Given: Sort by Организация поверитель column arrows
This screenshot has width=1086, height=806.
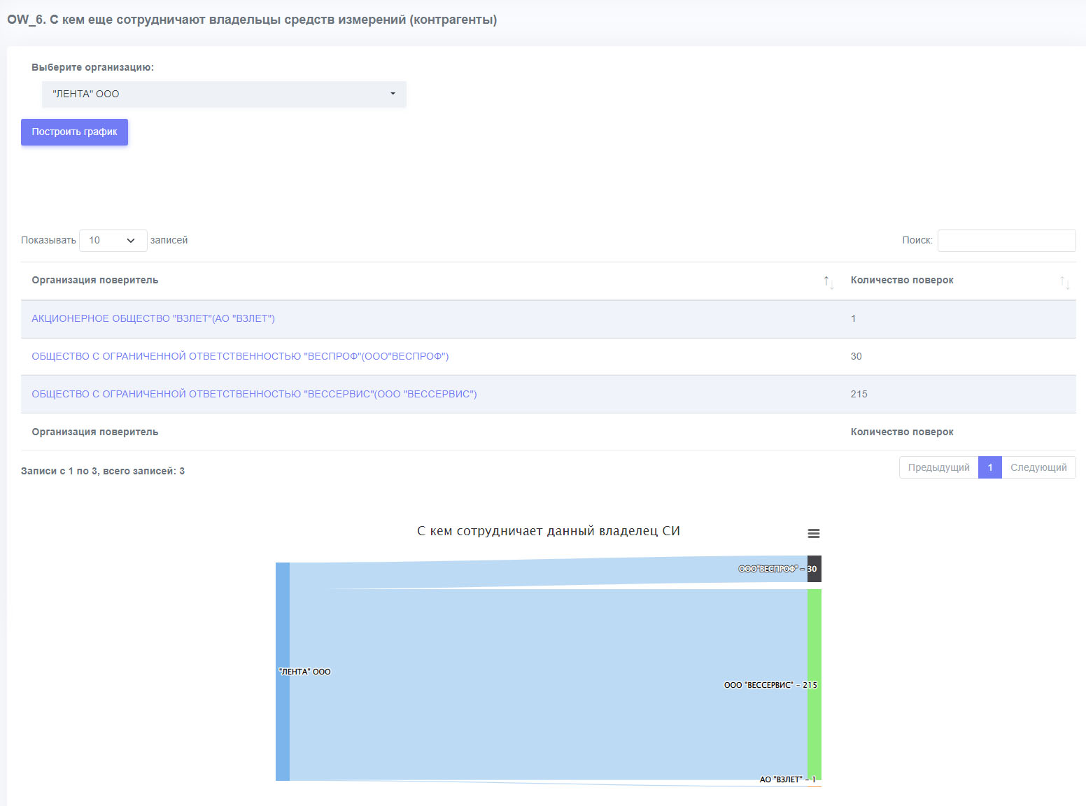Looking at the screenshot, I should (828, 282).
